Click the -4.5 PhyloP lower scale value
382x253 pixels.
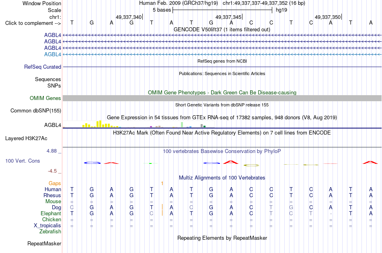52,171
